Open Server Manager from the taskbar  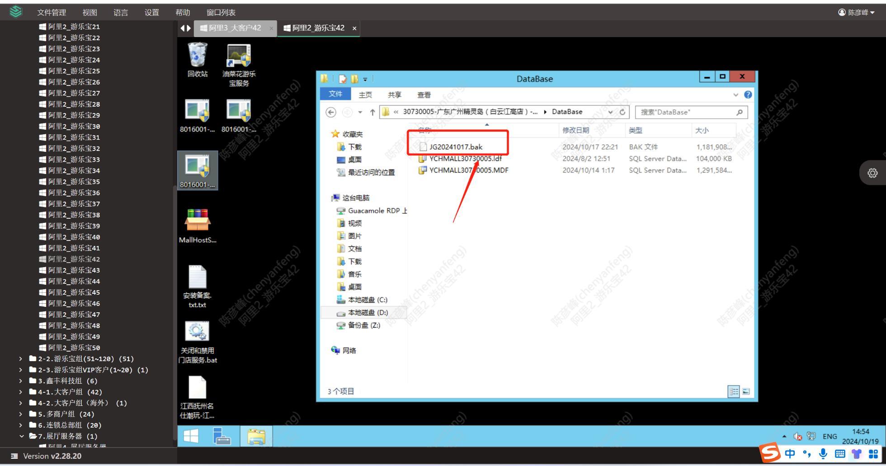[x=221, y=436]
